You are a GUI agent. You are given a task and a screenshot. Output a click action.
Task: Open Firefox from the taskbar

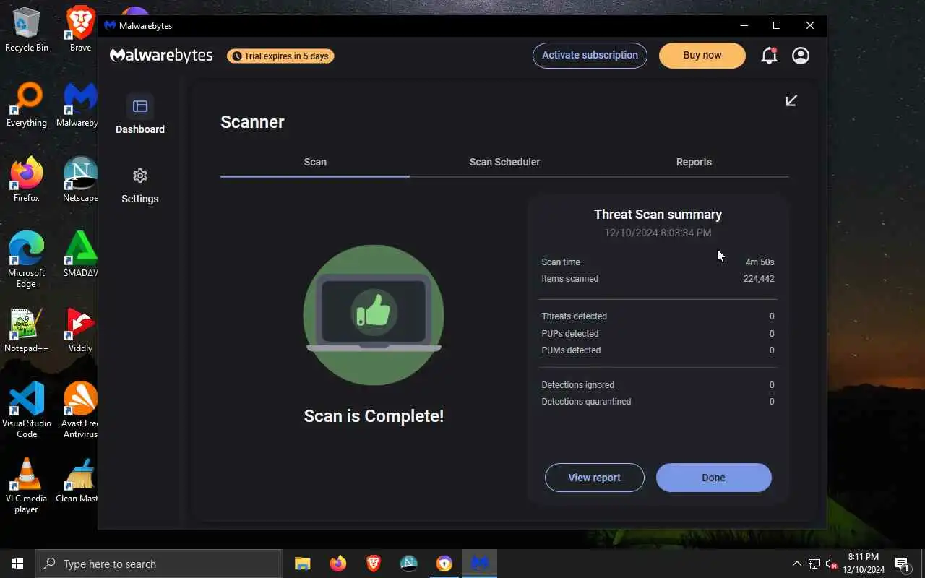tap(338, 564)
